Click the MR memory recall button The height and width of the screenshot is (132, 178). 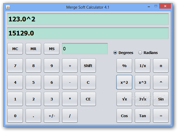click(x=33, y=49)
